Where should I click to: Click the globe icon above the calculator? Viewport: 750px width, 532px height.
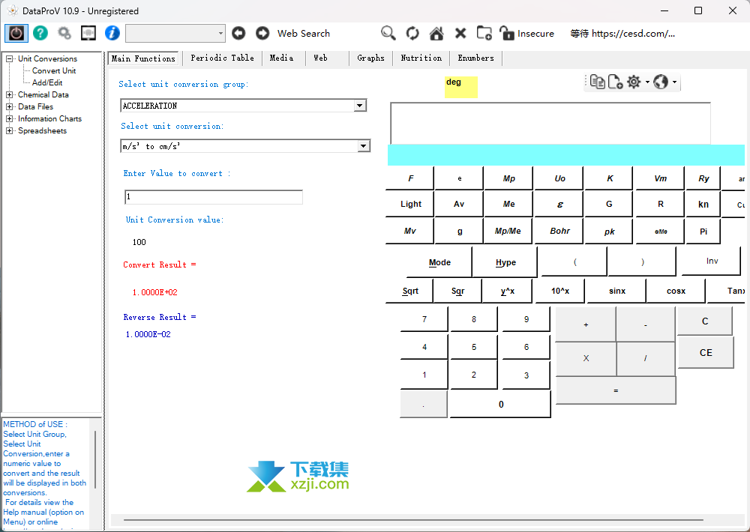coord(661,82)
